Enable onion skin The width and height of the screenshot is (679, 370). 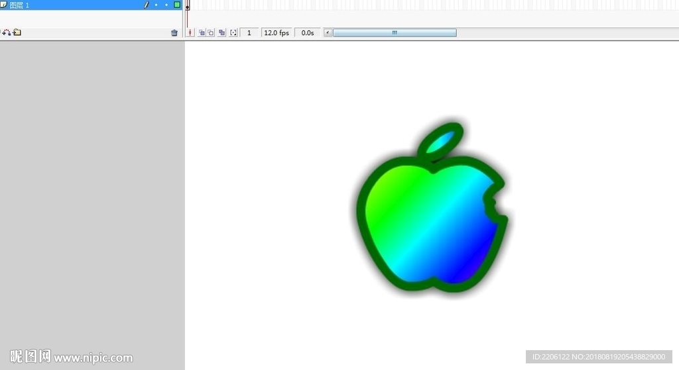click(202, 33)
